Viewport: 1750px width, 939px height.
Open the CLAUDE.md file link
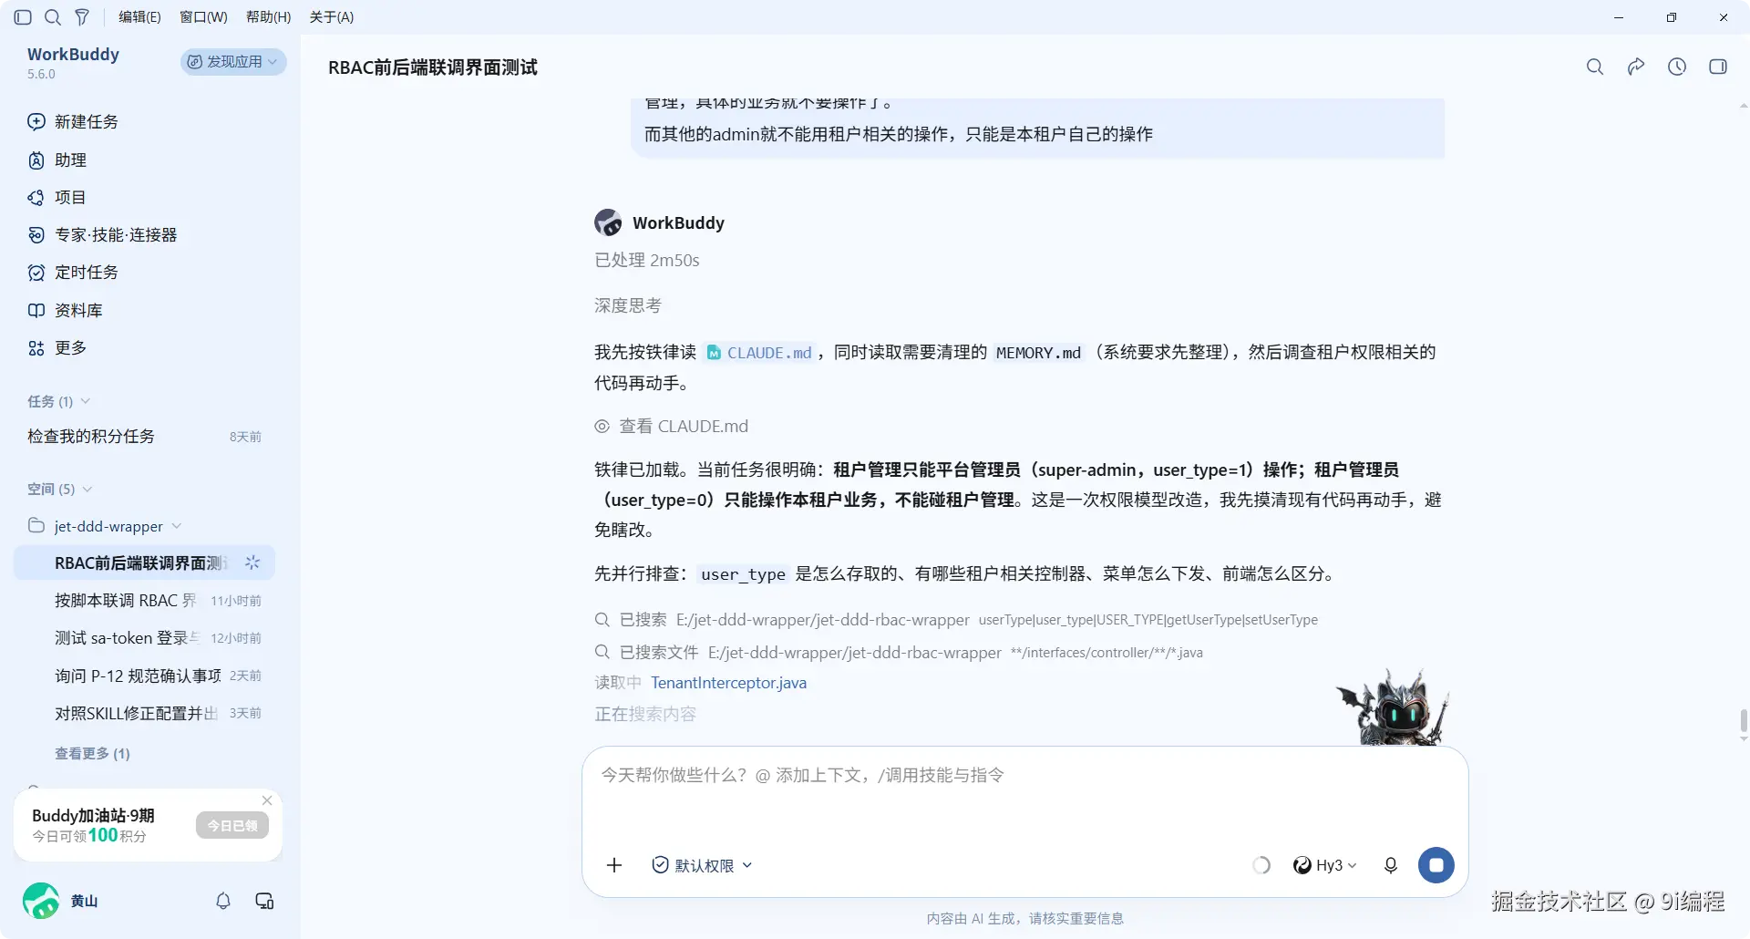coord(760,353)
